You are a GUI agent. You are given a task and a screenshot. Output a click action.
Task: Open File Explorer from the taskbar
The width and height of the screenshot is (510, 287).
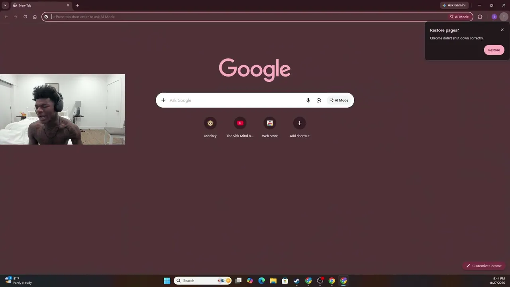tap(273, 281)
